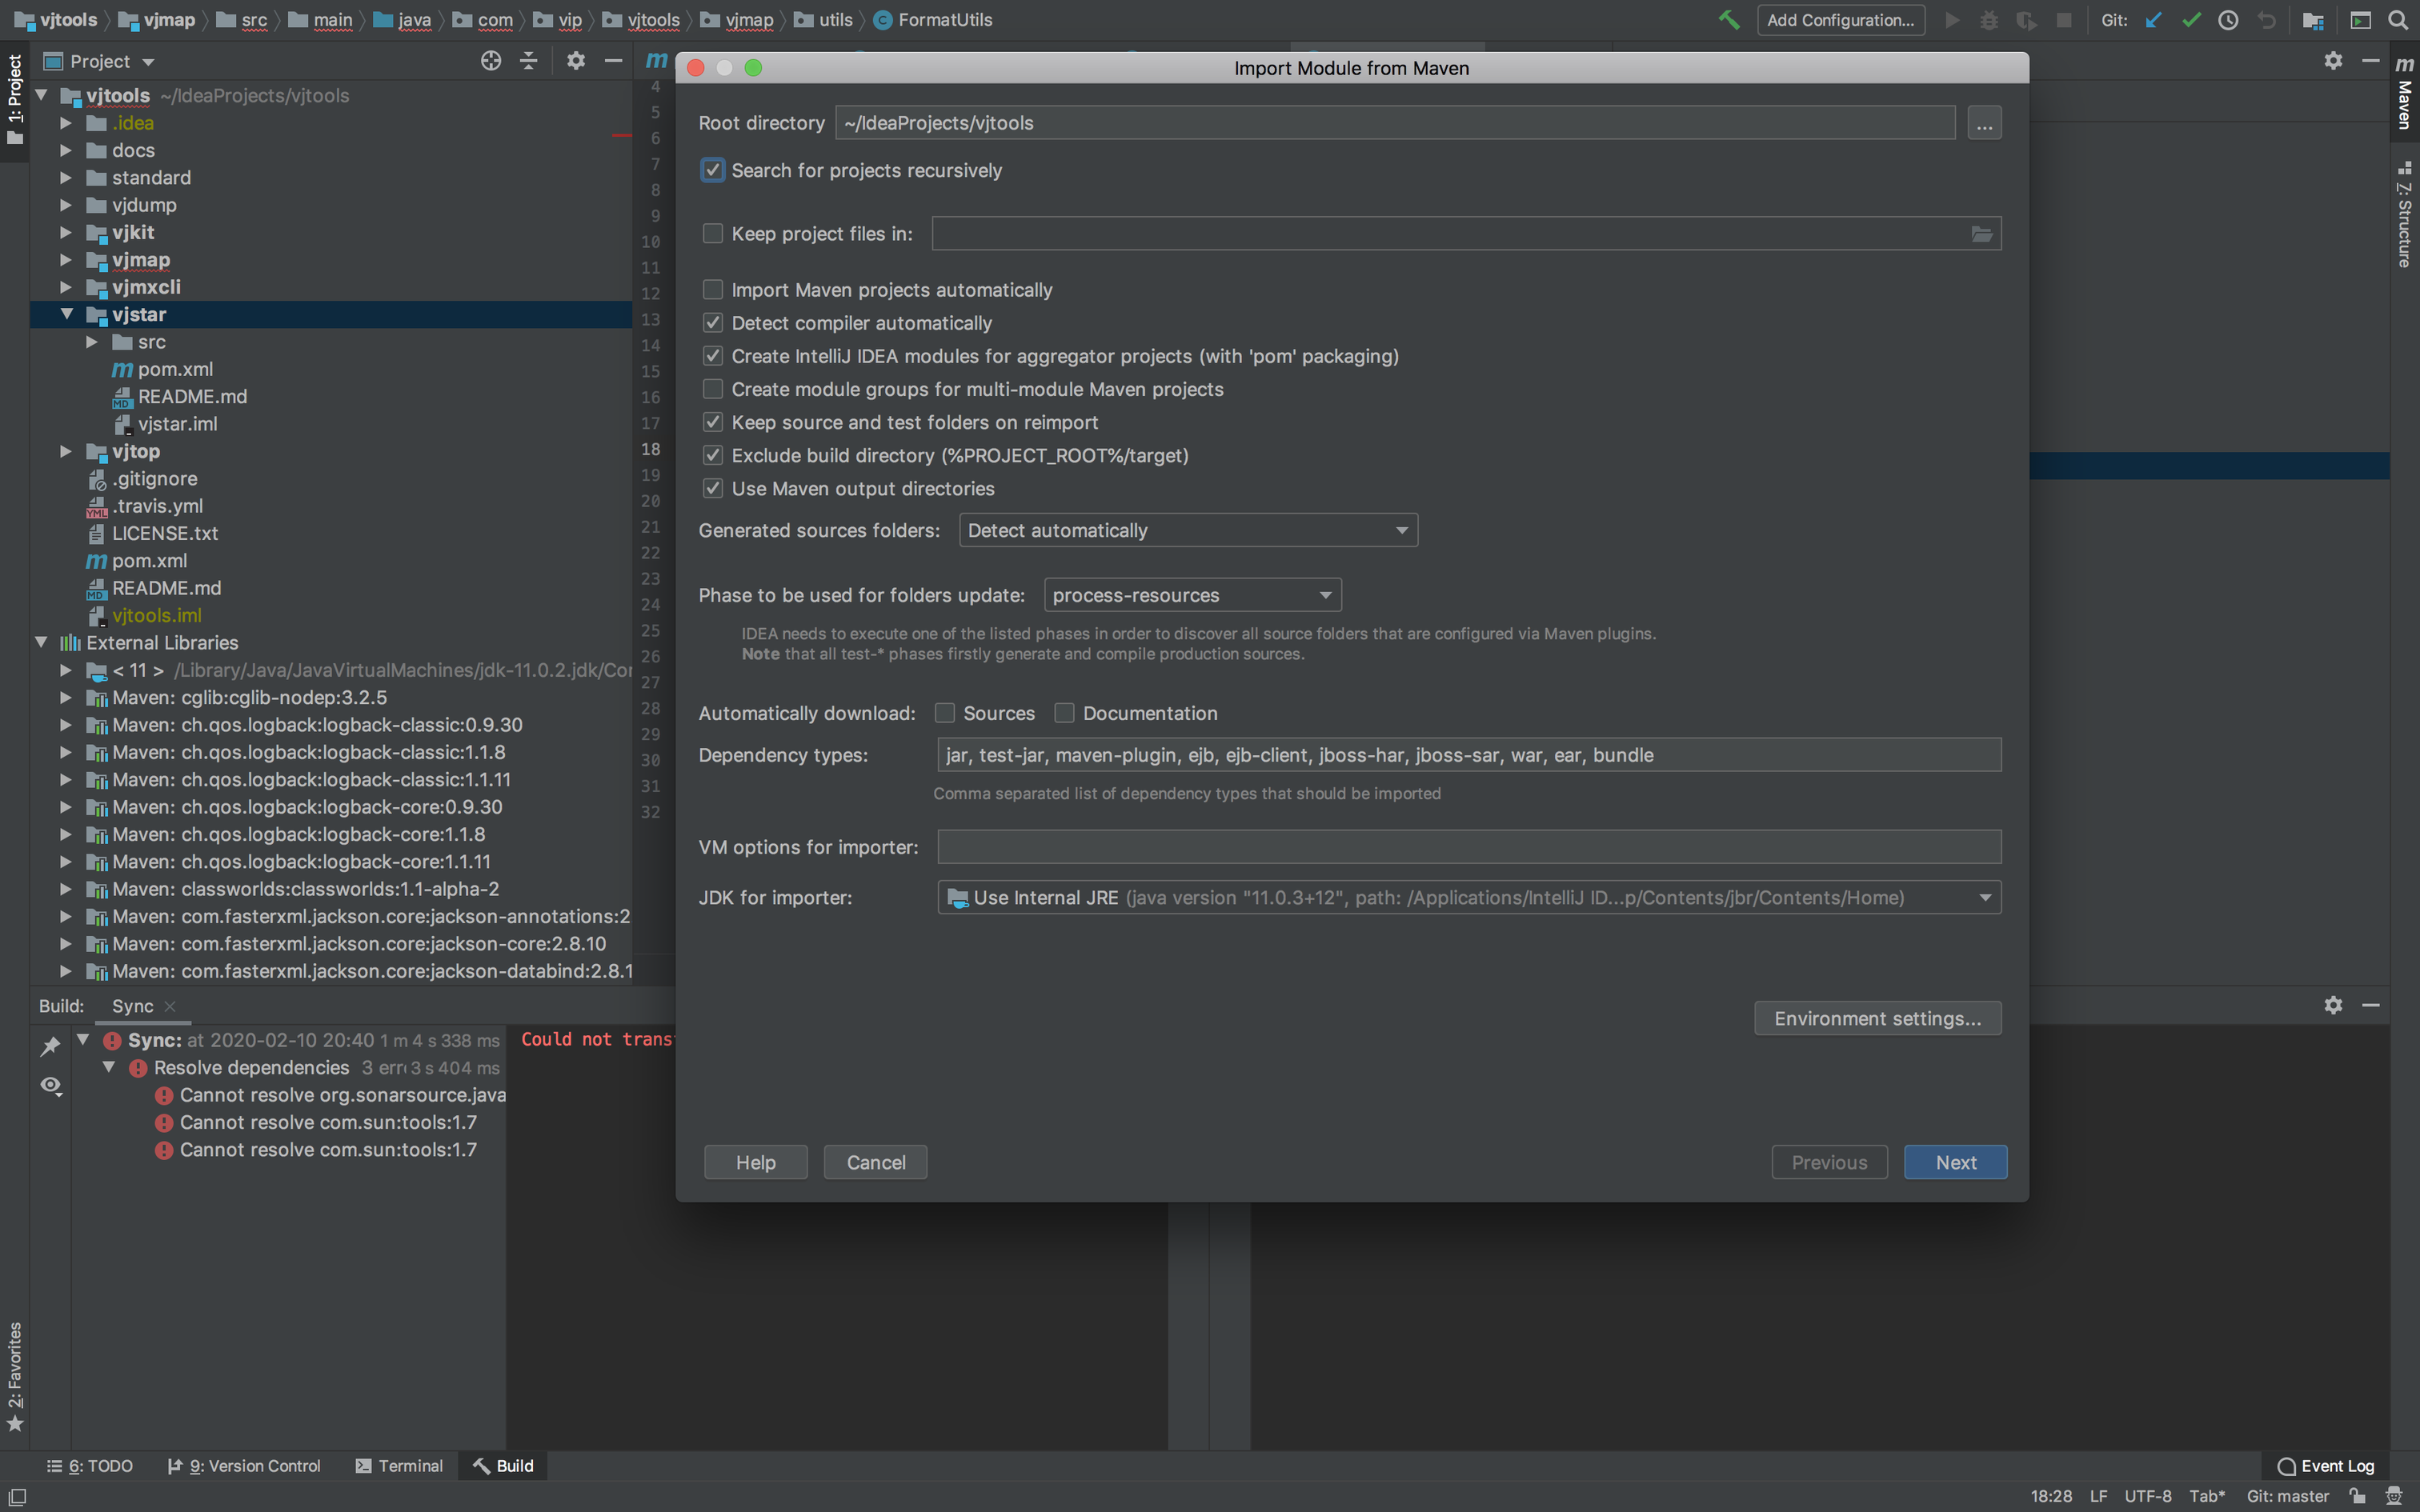2420x1512 pixels.
Task: Click the Git commit checkmark icon
Action: point(2191,20)
